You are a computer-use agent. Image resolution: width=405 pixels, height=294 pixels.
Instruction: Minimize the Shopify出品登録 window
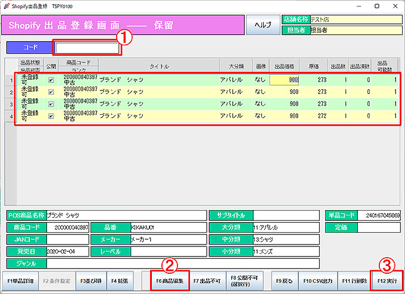359,6
